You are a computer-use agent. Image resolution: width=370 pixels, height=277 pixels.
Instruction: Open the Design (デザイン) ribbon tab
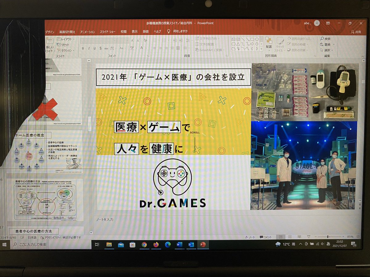pos(50,32)
